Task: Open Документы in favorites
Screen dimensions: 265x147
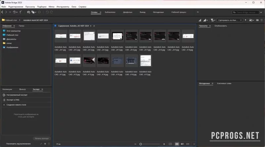Action: tap(11, 39)
